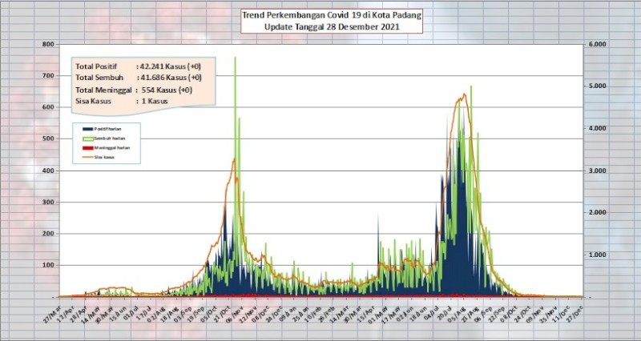Click the right axis value '5.000'
Image resolution: width=641 pixels, height=341 pixels.
598,86
